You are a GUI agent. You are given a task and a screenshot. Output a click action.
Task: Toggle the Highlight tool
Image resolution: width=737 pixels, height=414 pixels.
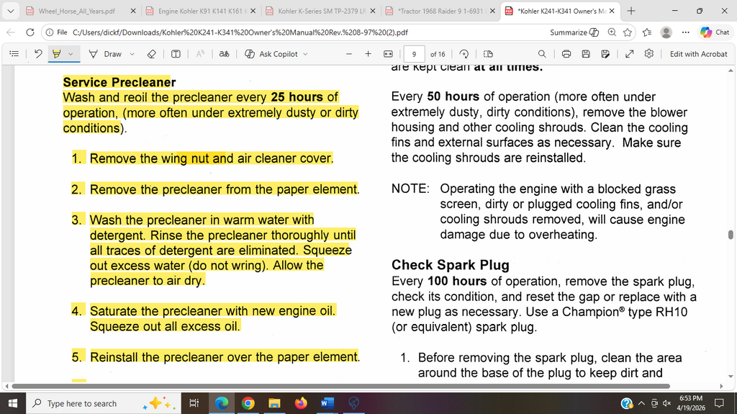[x=57, y=54]
